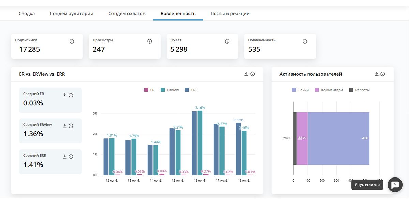This screenshot has height=204, width=409.
Task: Download Средний ERR metric
Action: [65, 157]
